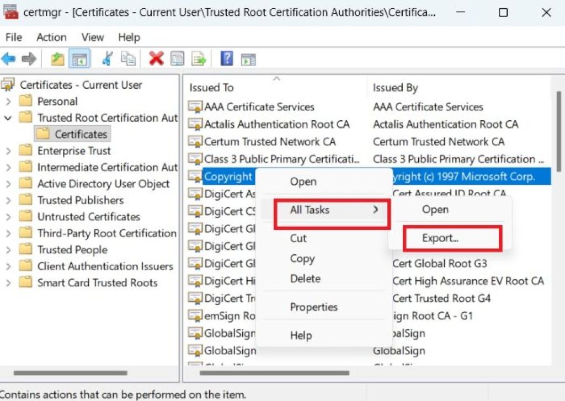Click the Trusted Publishers folder icon

coord(25,199)
